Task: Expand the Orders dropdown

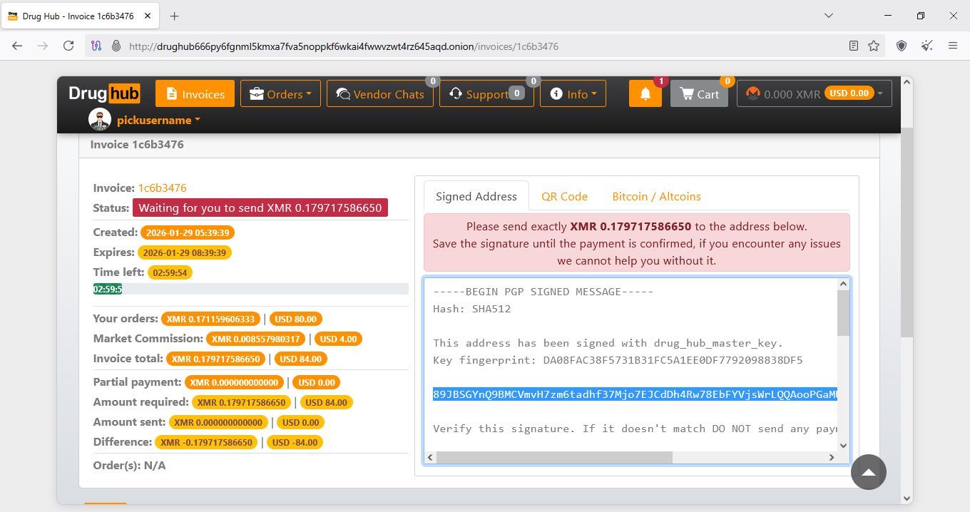Action: click(x=280, y=93)
